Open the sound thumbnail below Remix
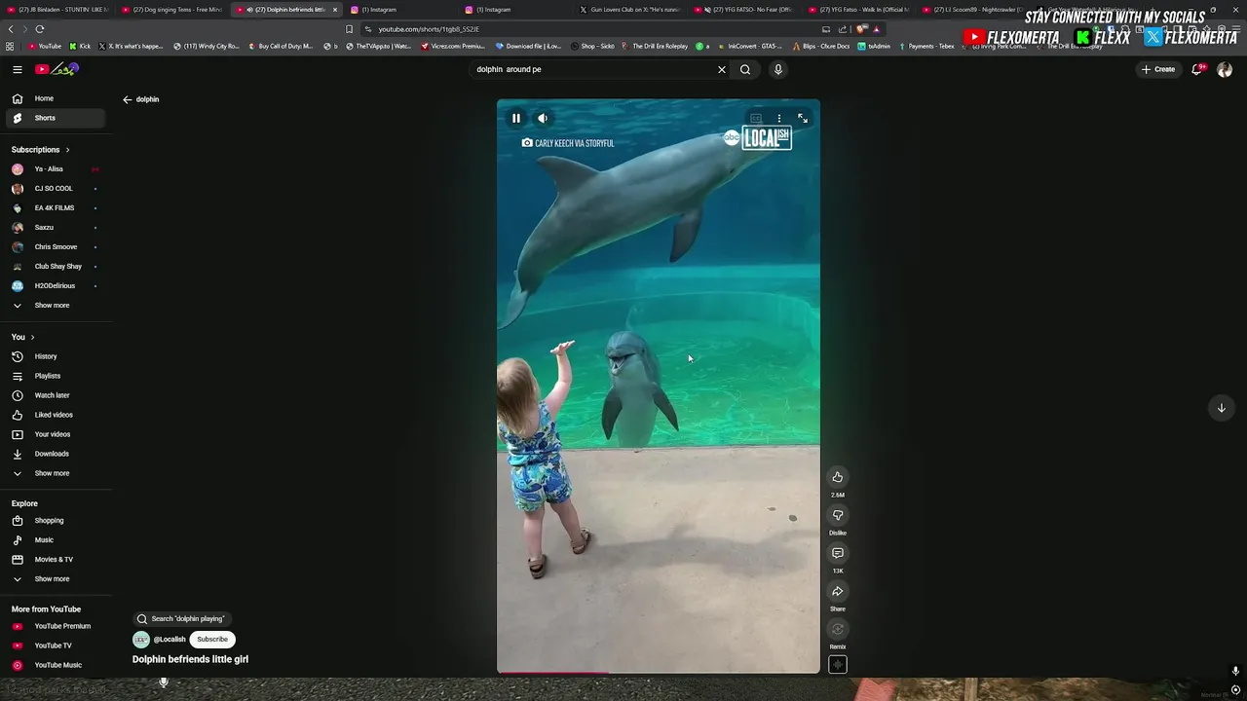Image resolution: width=1247 pixels, height=701 pixels. 838,665
